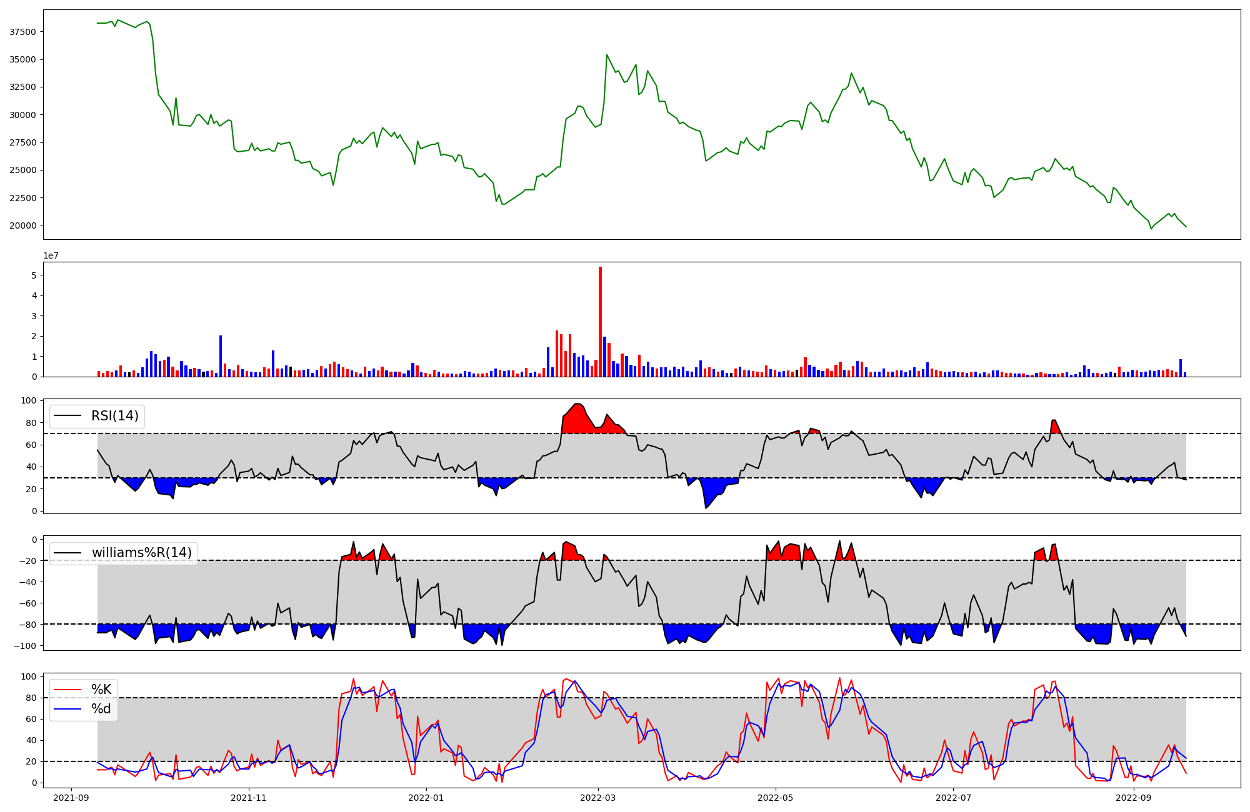Click the -100 tick on Williams %R axis
Screen dimensions: 1250x812
tap(26, 646)
